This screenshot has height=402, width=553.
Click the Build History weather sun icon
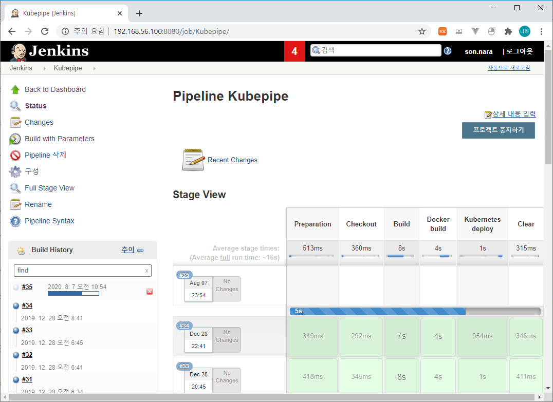(x=21, y=250)
